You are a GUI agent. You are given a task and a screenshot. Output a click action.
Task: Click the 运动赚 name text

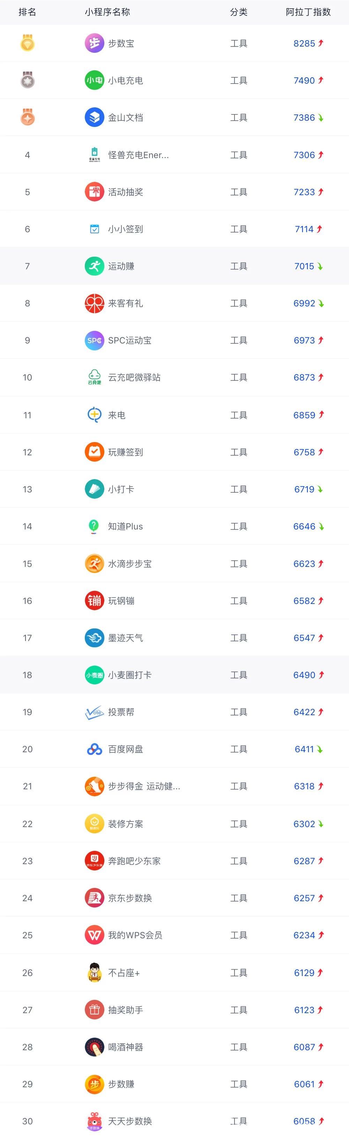[x=121, y=266]
